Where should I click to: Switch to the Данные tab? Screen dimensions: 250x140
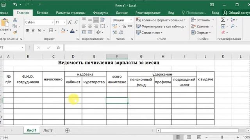121,13
